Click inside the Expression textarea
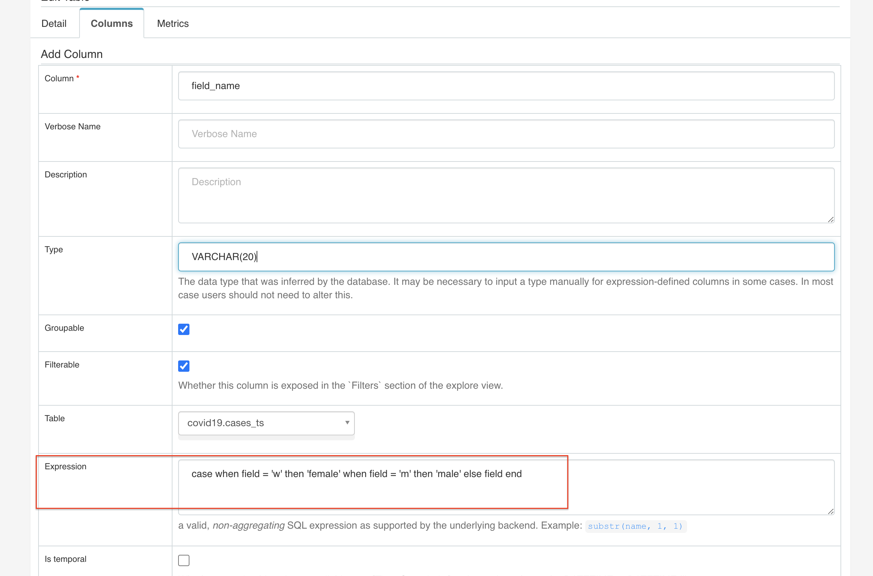 click(506, 487)
